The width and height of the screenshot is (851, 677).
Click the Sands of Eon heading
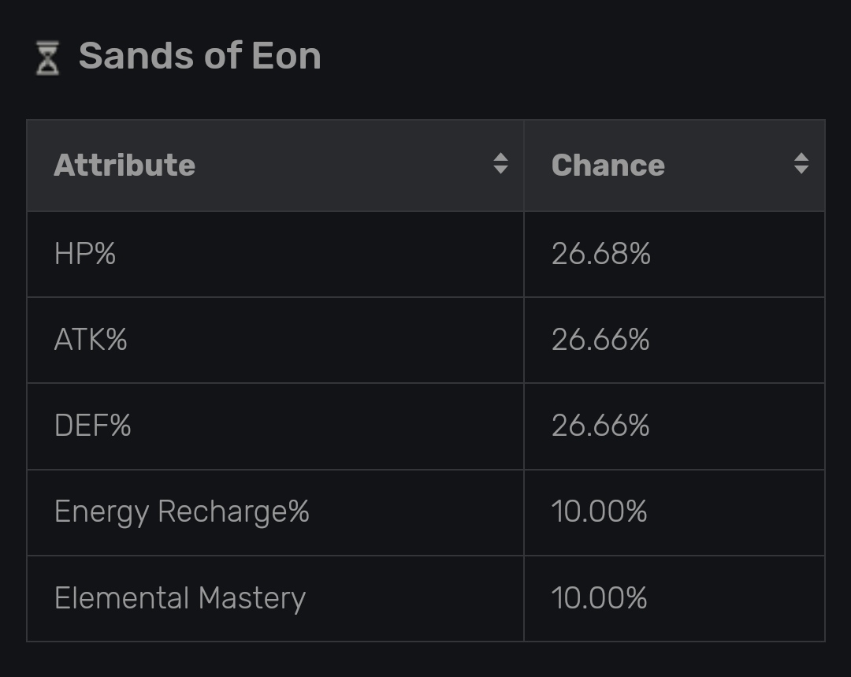coord(200,57)
